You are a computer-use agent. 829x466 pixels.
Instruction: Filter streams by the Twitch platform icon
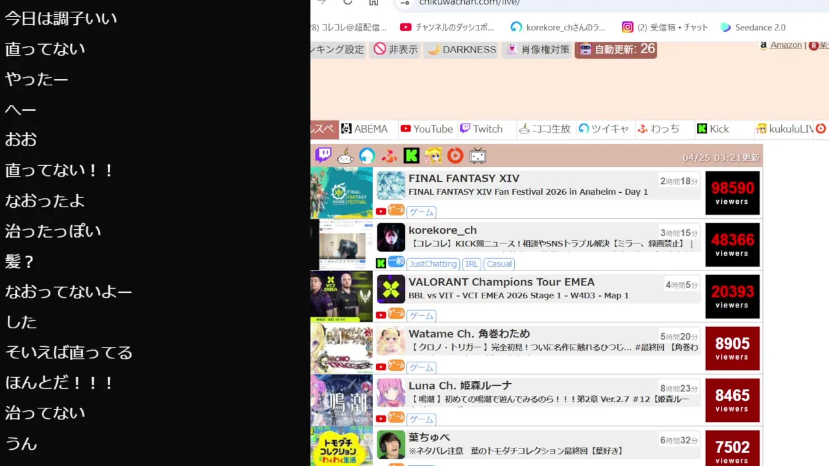click(323, 155)
